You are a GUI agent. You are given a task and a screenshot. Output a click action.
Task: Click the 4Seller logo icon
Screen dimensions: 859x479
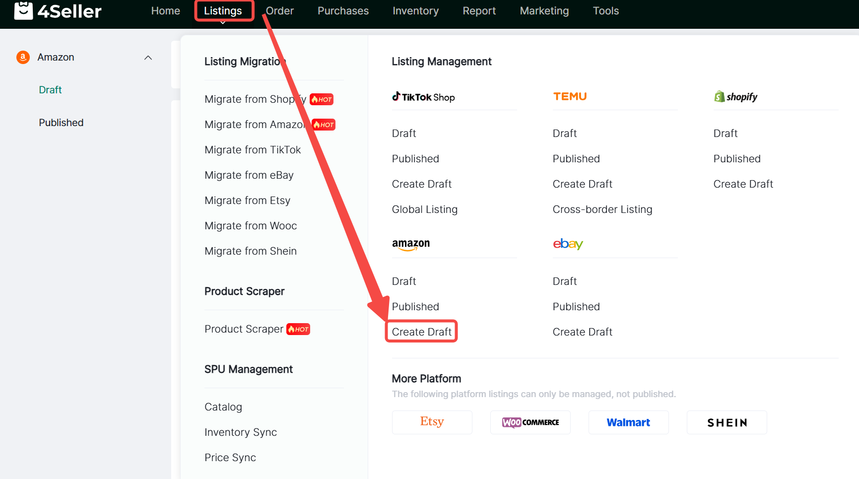pos(23,10)
